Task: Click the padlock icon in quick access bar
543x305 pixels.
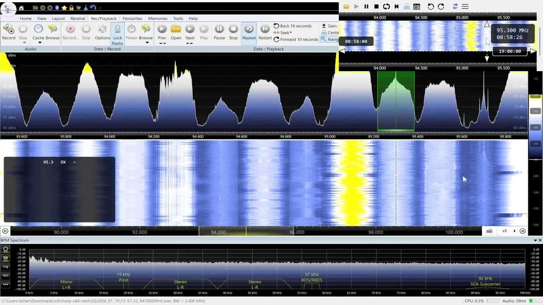Action: [71, 8]
